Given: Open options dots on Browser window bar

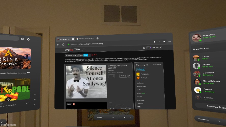Looking at the screenshot, I should point(113,117).
